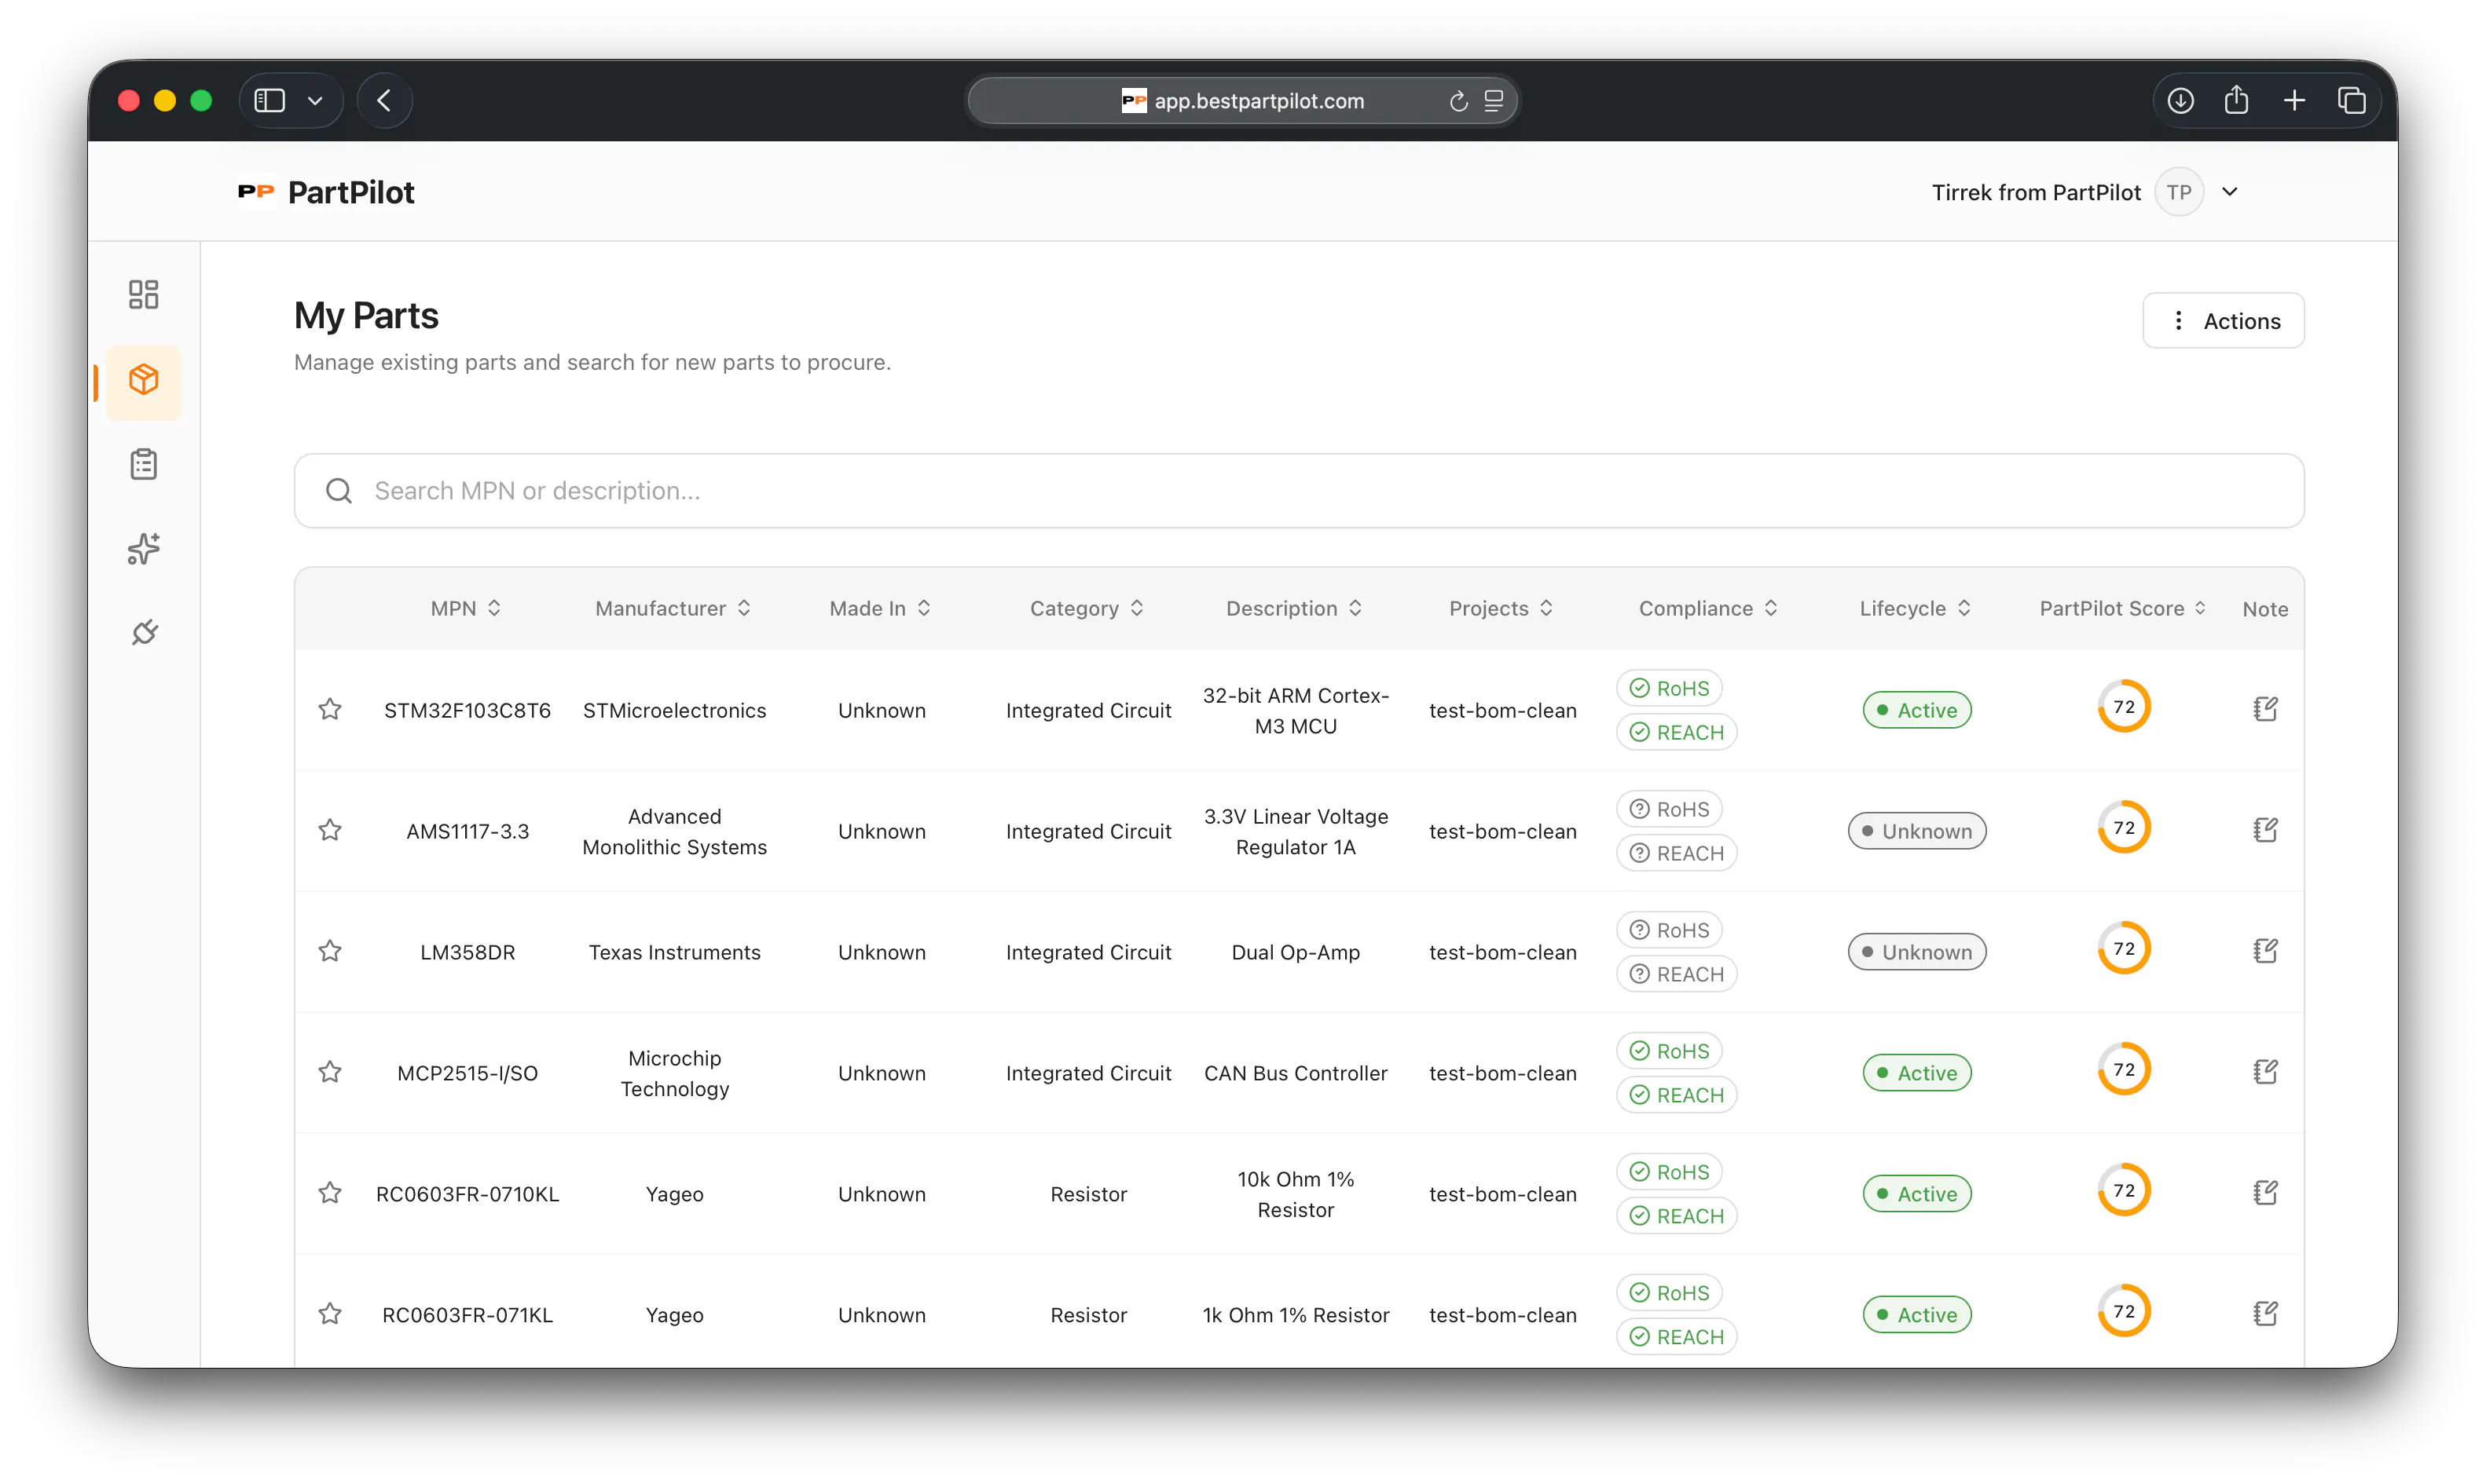Open the Actions menu button
This screenshot has height=1484, width=2486.
(2223, 321)
